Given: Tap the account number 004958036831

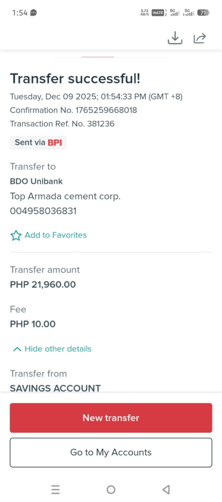Looking at the screenshot, I should point(43,211).
